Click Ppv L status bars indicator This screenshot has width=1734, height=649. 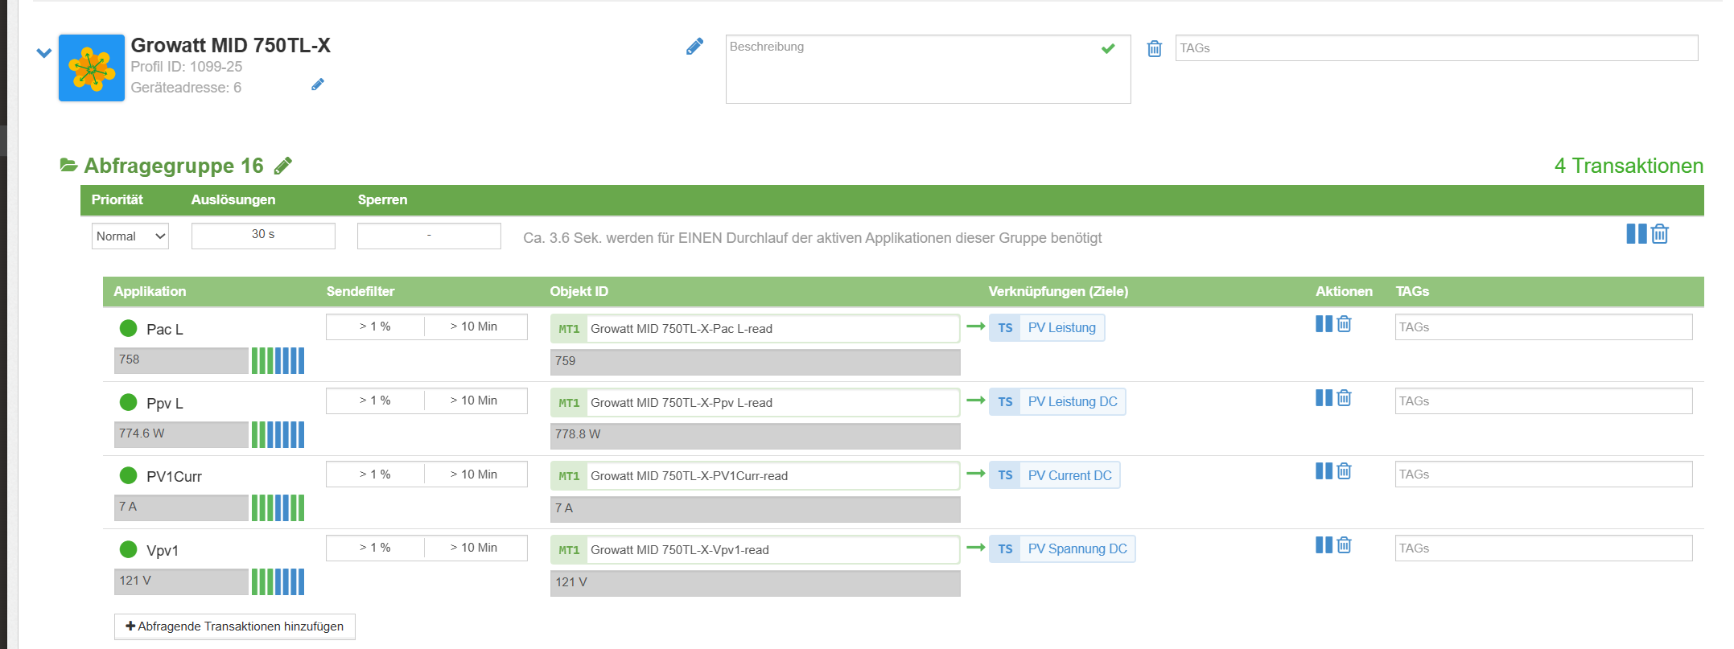(278, 434)
